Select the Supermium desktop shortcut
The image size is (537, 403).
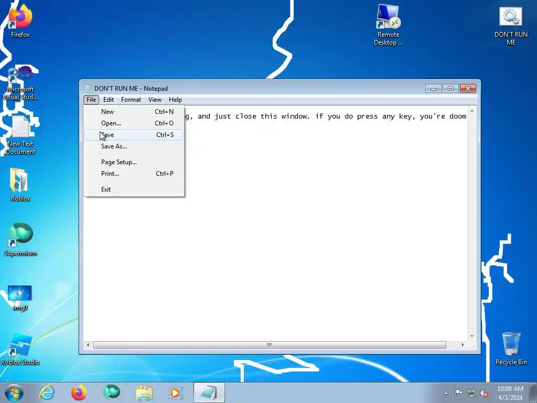[20, 239]
